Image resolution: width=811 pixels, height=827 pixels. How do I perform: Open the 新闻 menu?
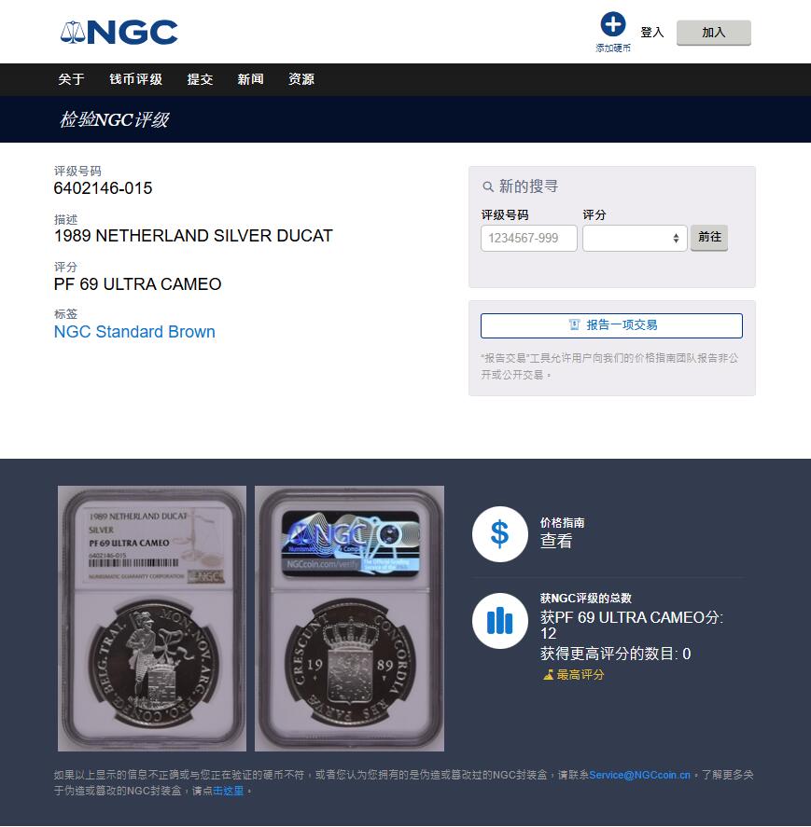click(250, 79)
